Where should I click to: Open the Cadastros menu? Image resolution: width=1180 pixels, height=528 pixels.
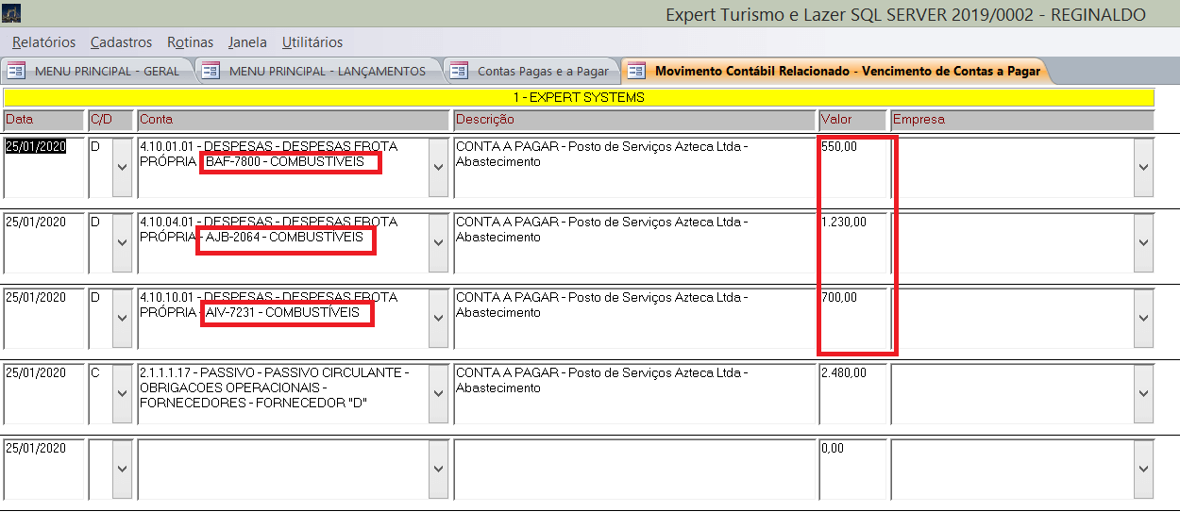coord(121,42)
